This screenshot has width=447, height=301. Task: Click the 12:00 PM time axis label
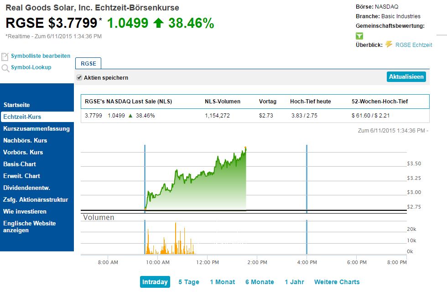[208, 262]
